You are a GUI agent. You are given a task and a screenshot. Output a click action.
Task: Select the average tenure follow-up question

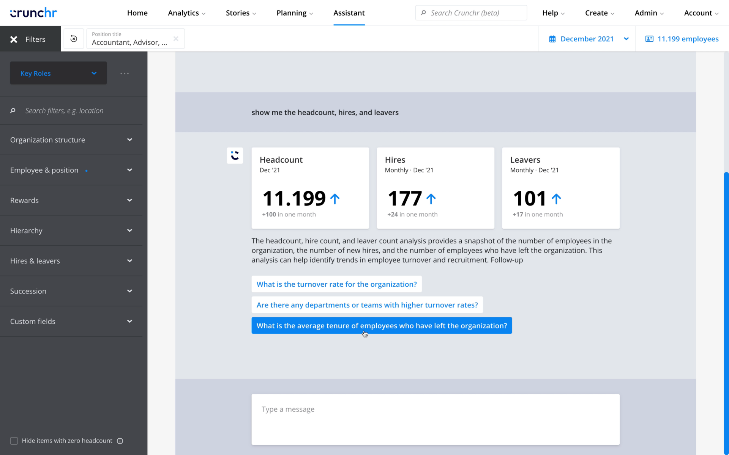[x=382, y=325]
